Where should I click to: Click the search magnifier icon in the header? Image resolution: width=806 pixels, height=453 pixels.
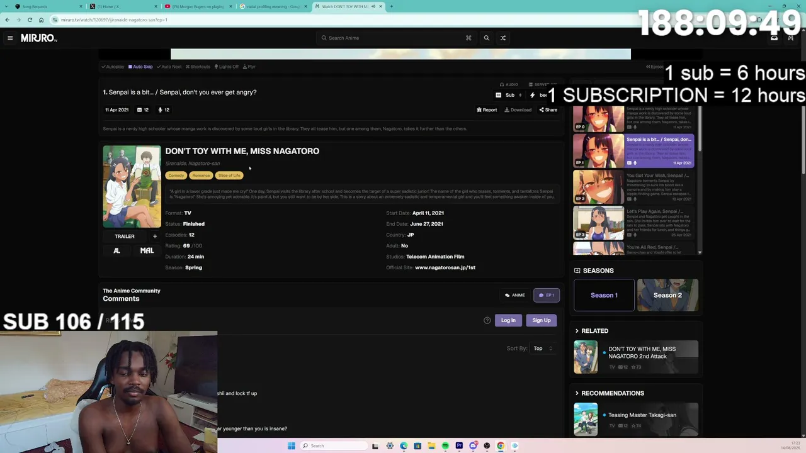486,38
